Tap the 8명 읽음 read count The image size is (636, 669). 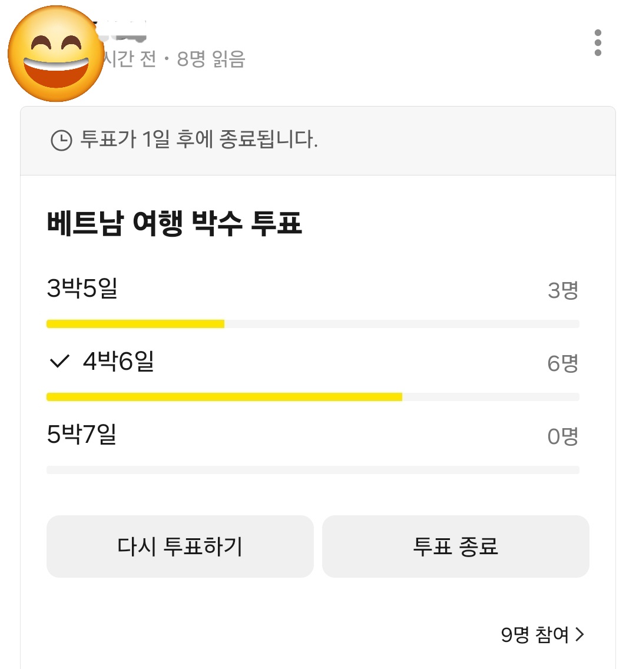tap(211, 59)
